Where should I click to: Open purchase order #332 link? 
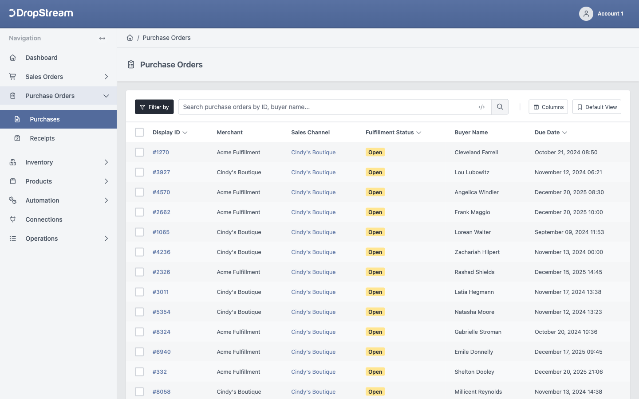point(160,372)
